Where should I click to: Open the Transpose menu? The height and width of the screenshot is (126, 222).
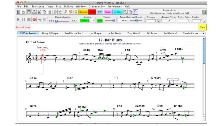point(38,6)
